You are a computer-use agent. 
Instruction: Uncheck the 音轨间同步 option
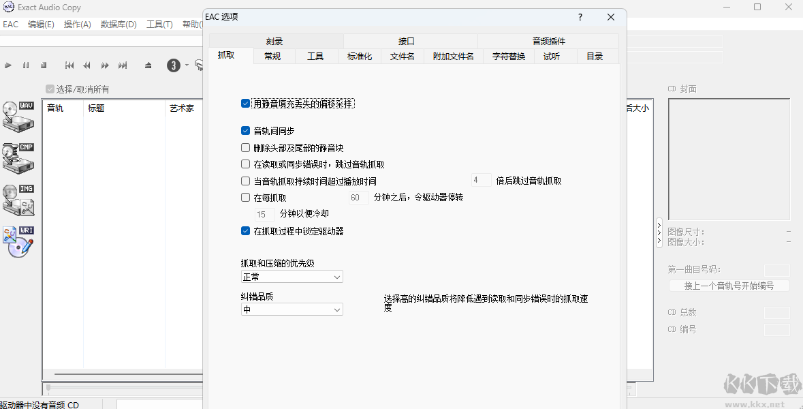[245, 130]
